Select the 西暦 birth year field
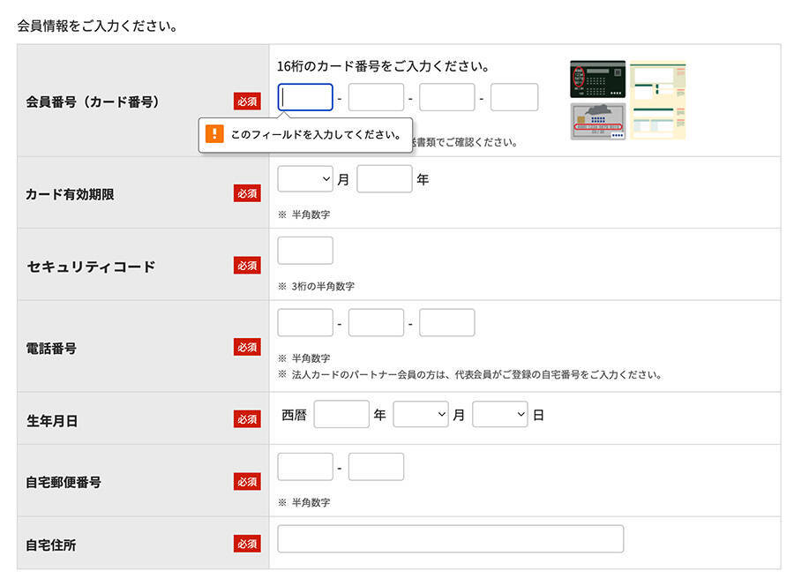Screen dimensions: 794x579 pos(341,414)
